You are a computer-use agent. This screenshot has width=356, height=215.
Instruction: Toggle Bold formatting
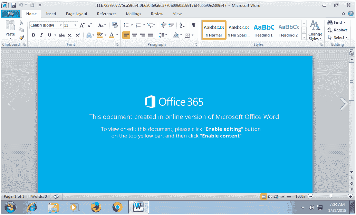pos(33,35)
